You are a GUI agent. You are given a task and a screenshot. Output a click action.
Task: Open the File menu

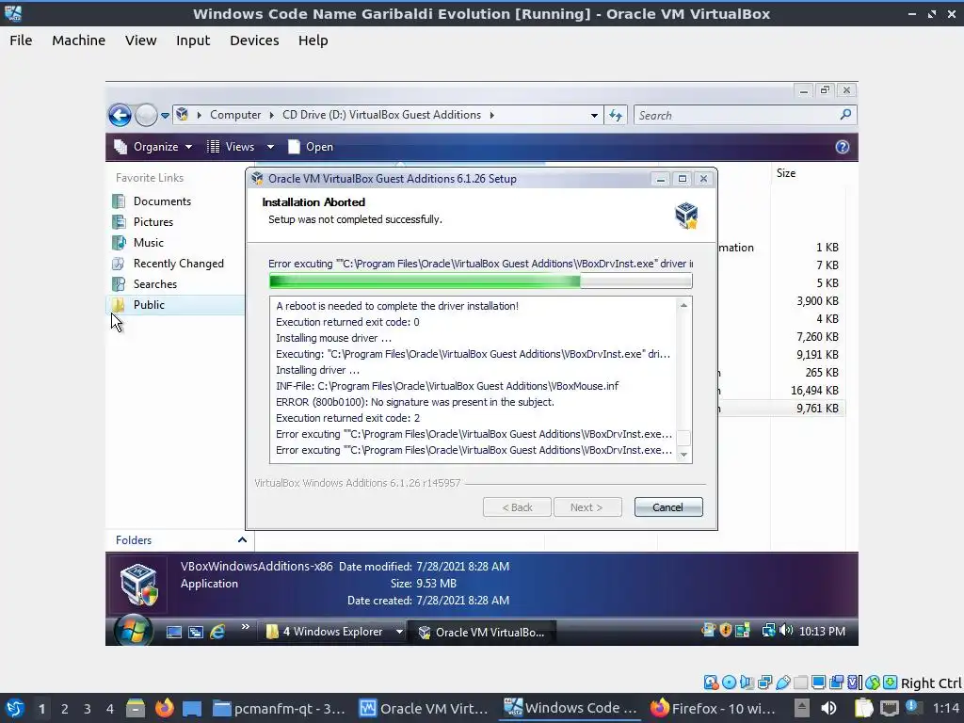pos(21,40)
